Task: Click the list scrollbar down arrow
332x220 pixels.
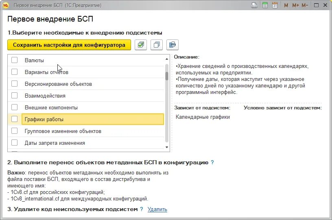Action: pyautogui.click(x=167, y=147)
